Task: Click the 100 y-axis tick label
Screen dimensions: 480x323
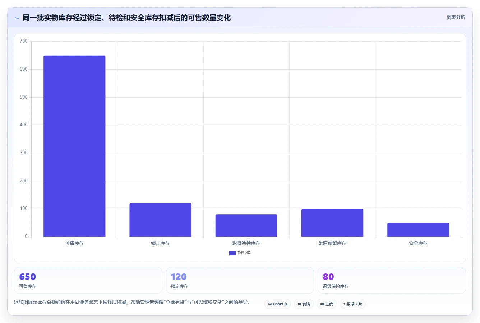Action: pos(24,209)
